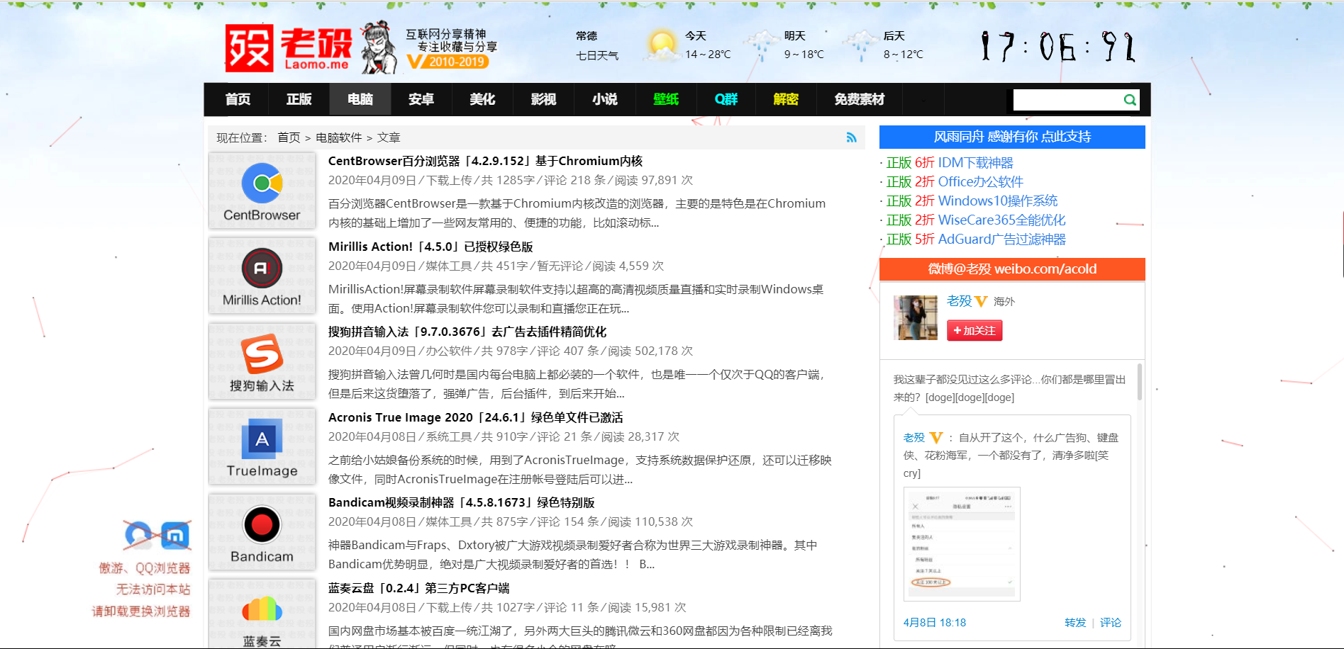Open CentBrowser百分浏览器 article title
1344x649 pixels.
(485, 161)
